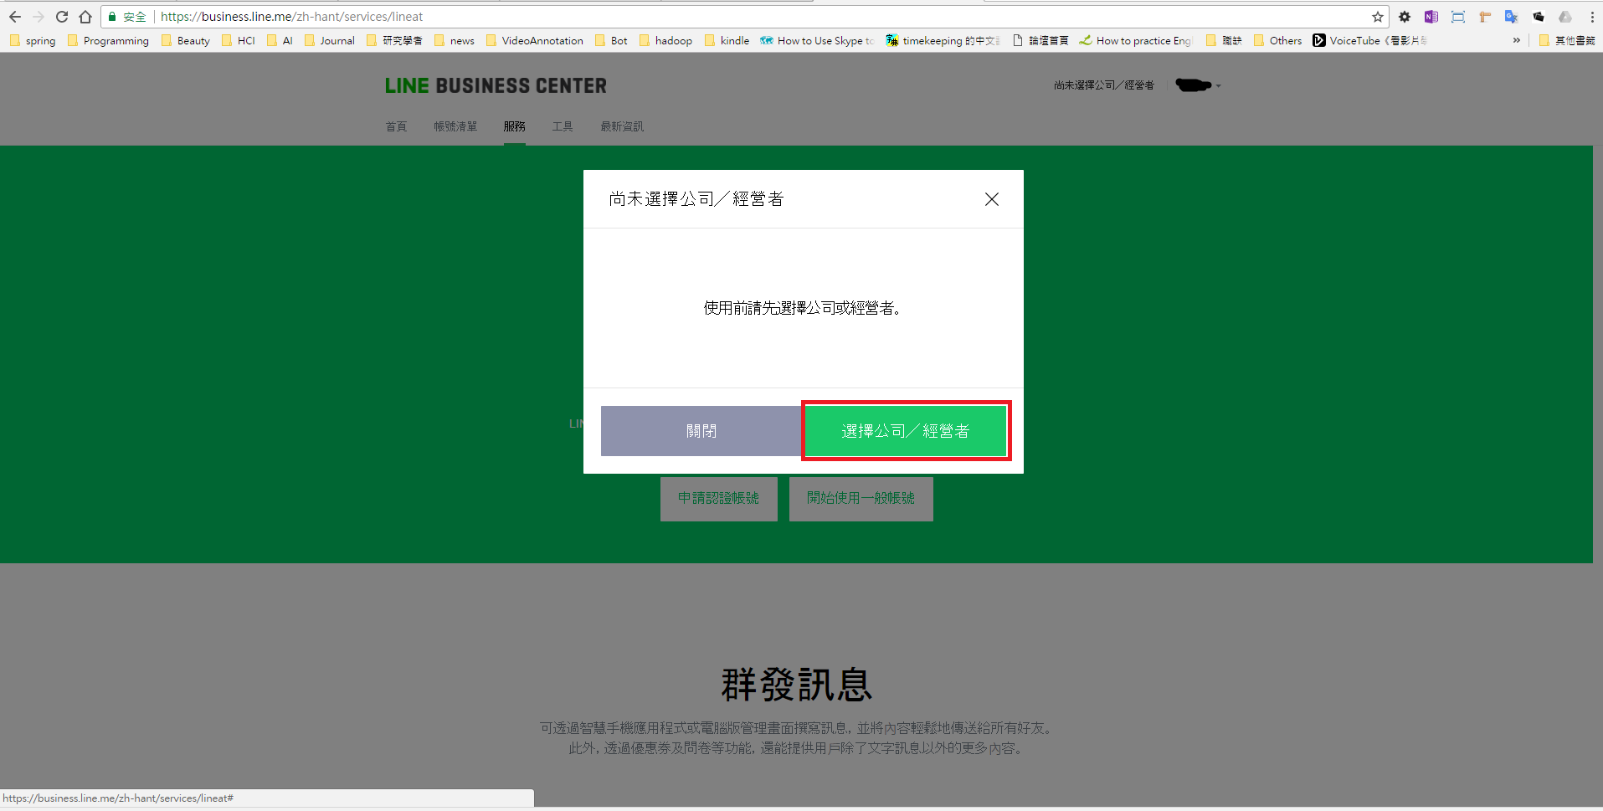Go to the 工具 nav tab
This screenshot has width=1603, height=811.
pos(563,126)
